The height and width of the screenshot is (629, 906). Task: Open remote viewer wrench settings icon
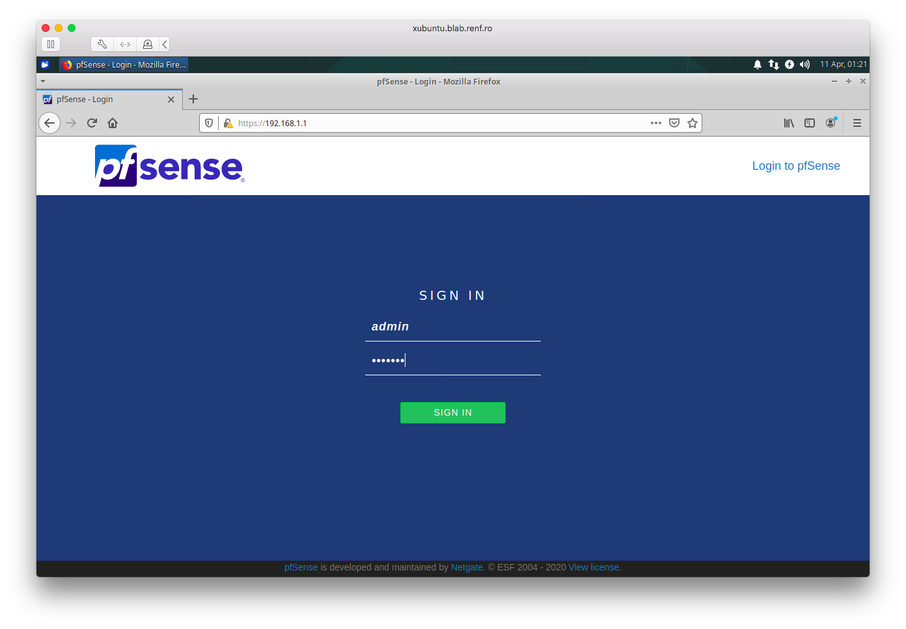point(102,44)
